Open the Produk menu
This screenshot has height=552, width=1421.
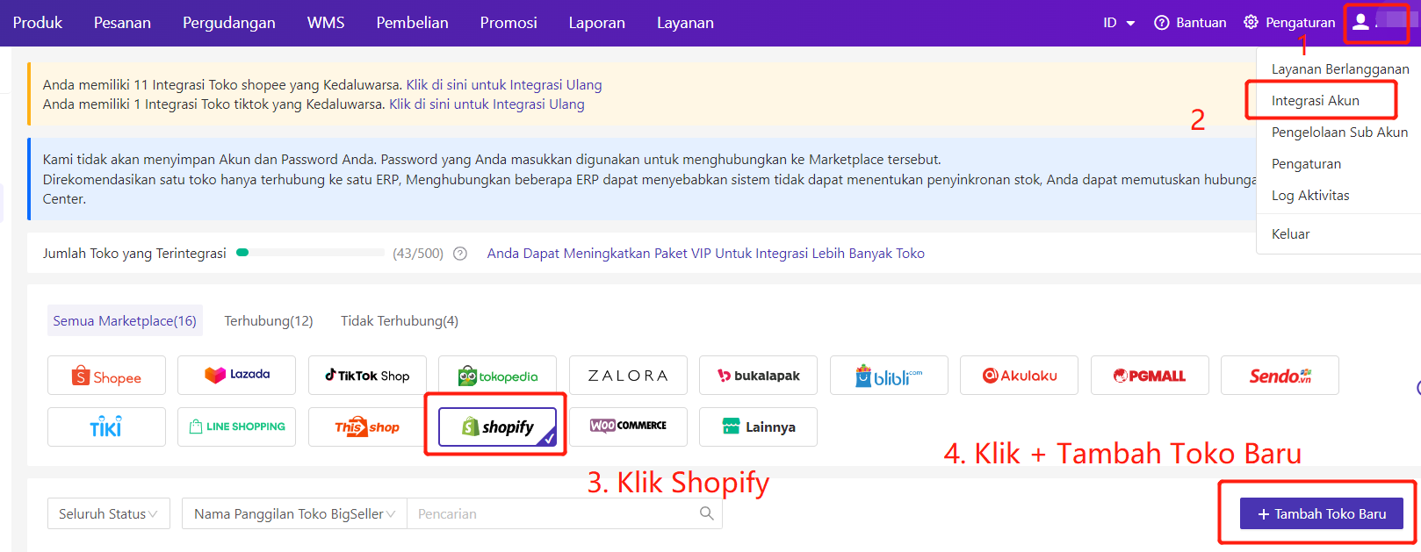pos(38,23)
